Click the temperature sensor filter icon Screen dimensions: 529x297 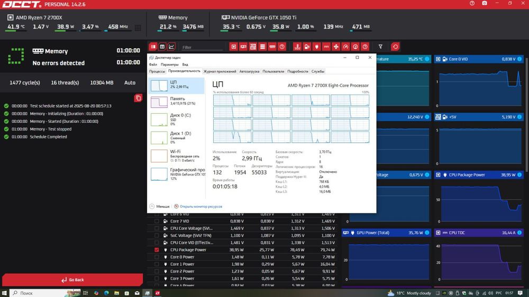pyautogui.click(x=297, y=47)
